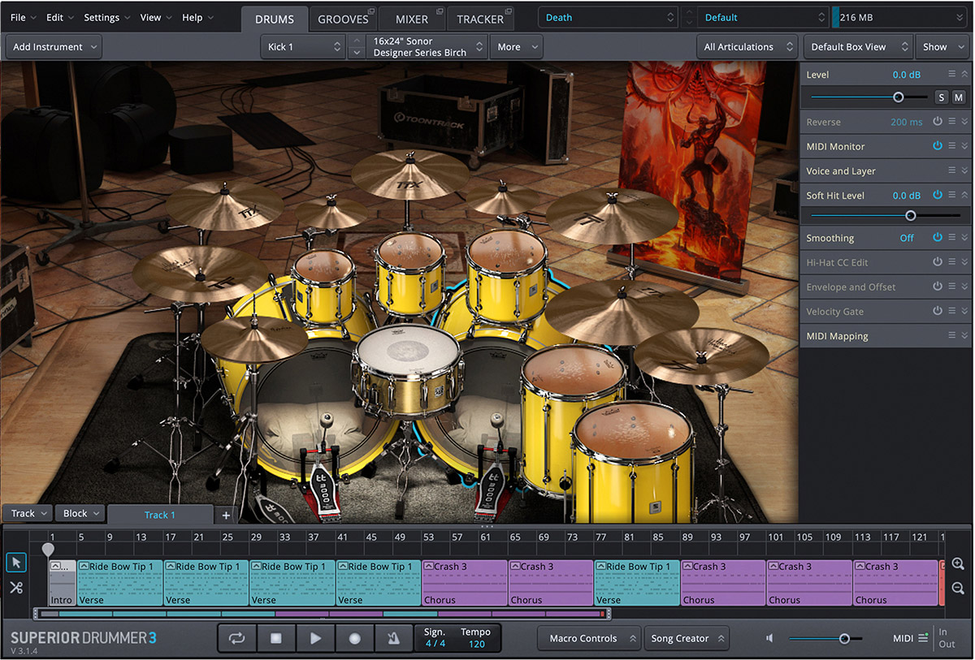Detach the Tracker tab window icon

coord(508,11)
